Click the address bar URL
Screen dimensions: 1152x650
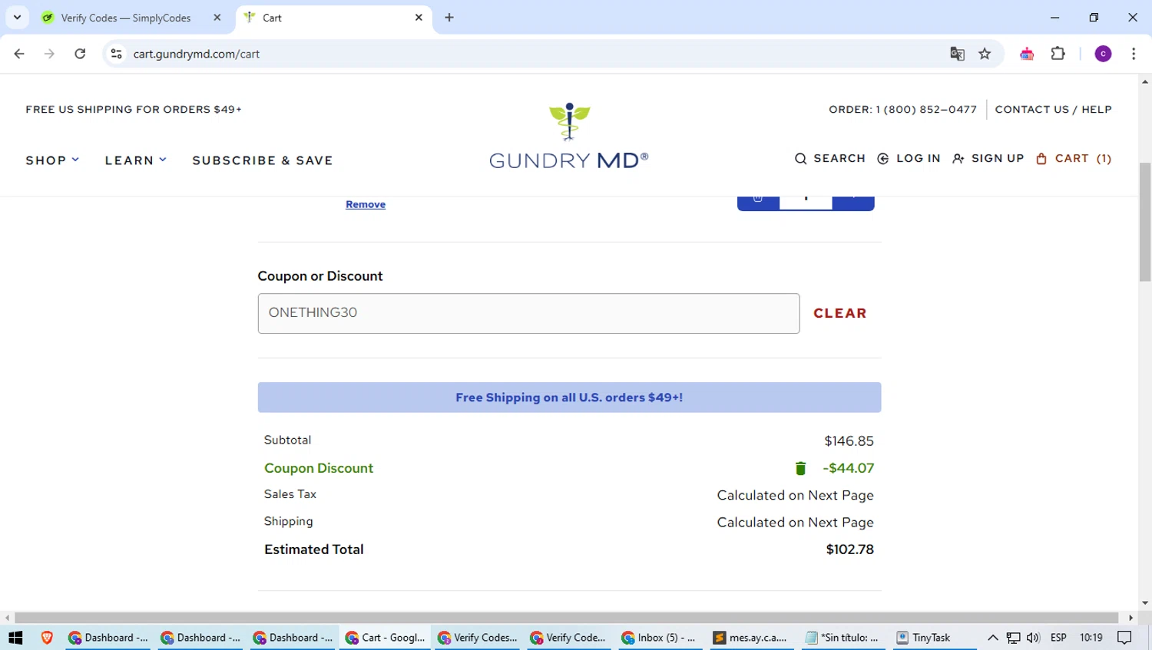pos(197,54)
